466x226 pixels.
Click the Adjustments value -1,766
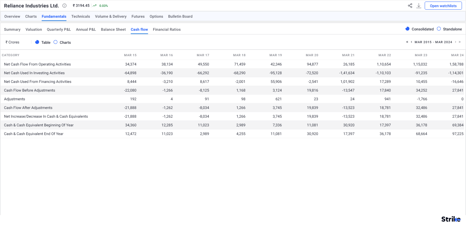[422, 99]
